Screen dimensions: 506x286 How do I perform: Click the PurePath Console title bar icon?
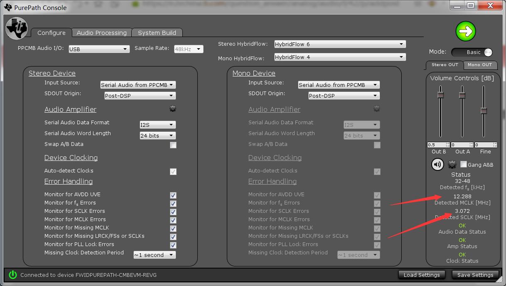7,7
